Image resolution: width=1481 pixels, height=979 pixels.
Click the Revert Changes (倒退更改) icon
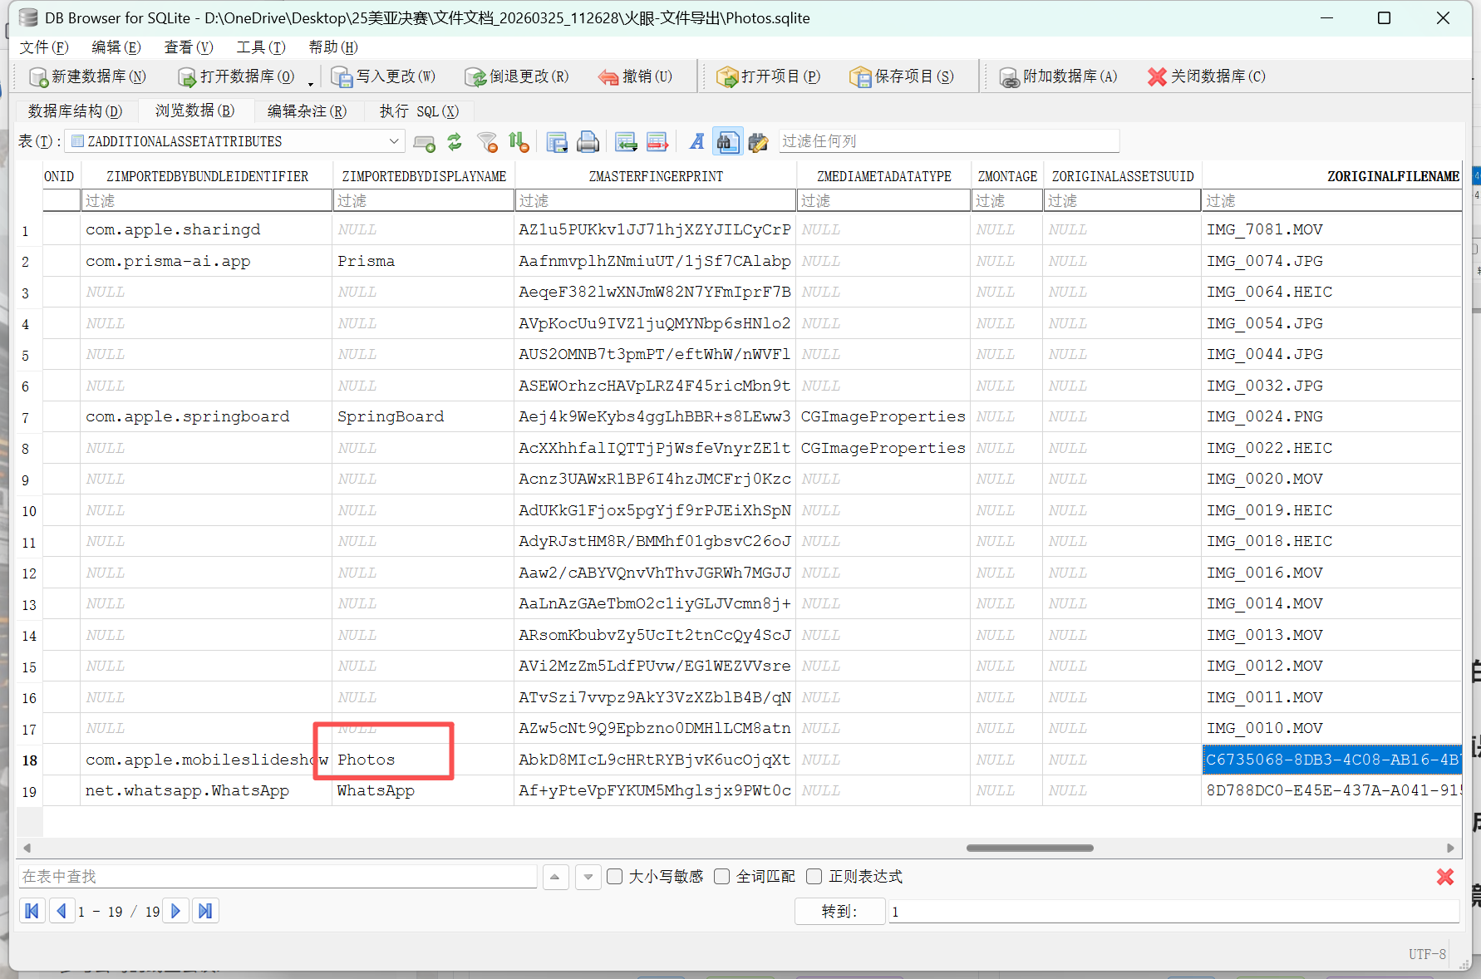[475, 77]
